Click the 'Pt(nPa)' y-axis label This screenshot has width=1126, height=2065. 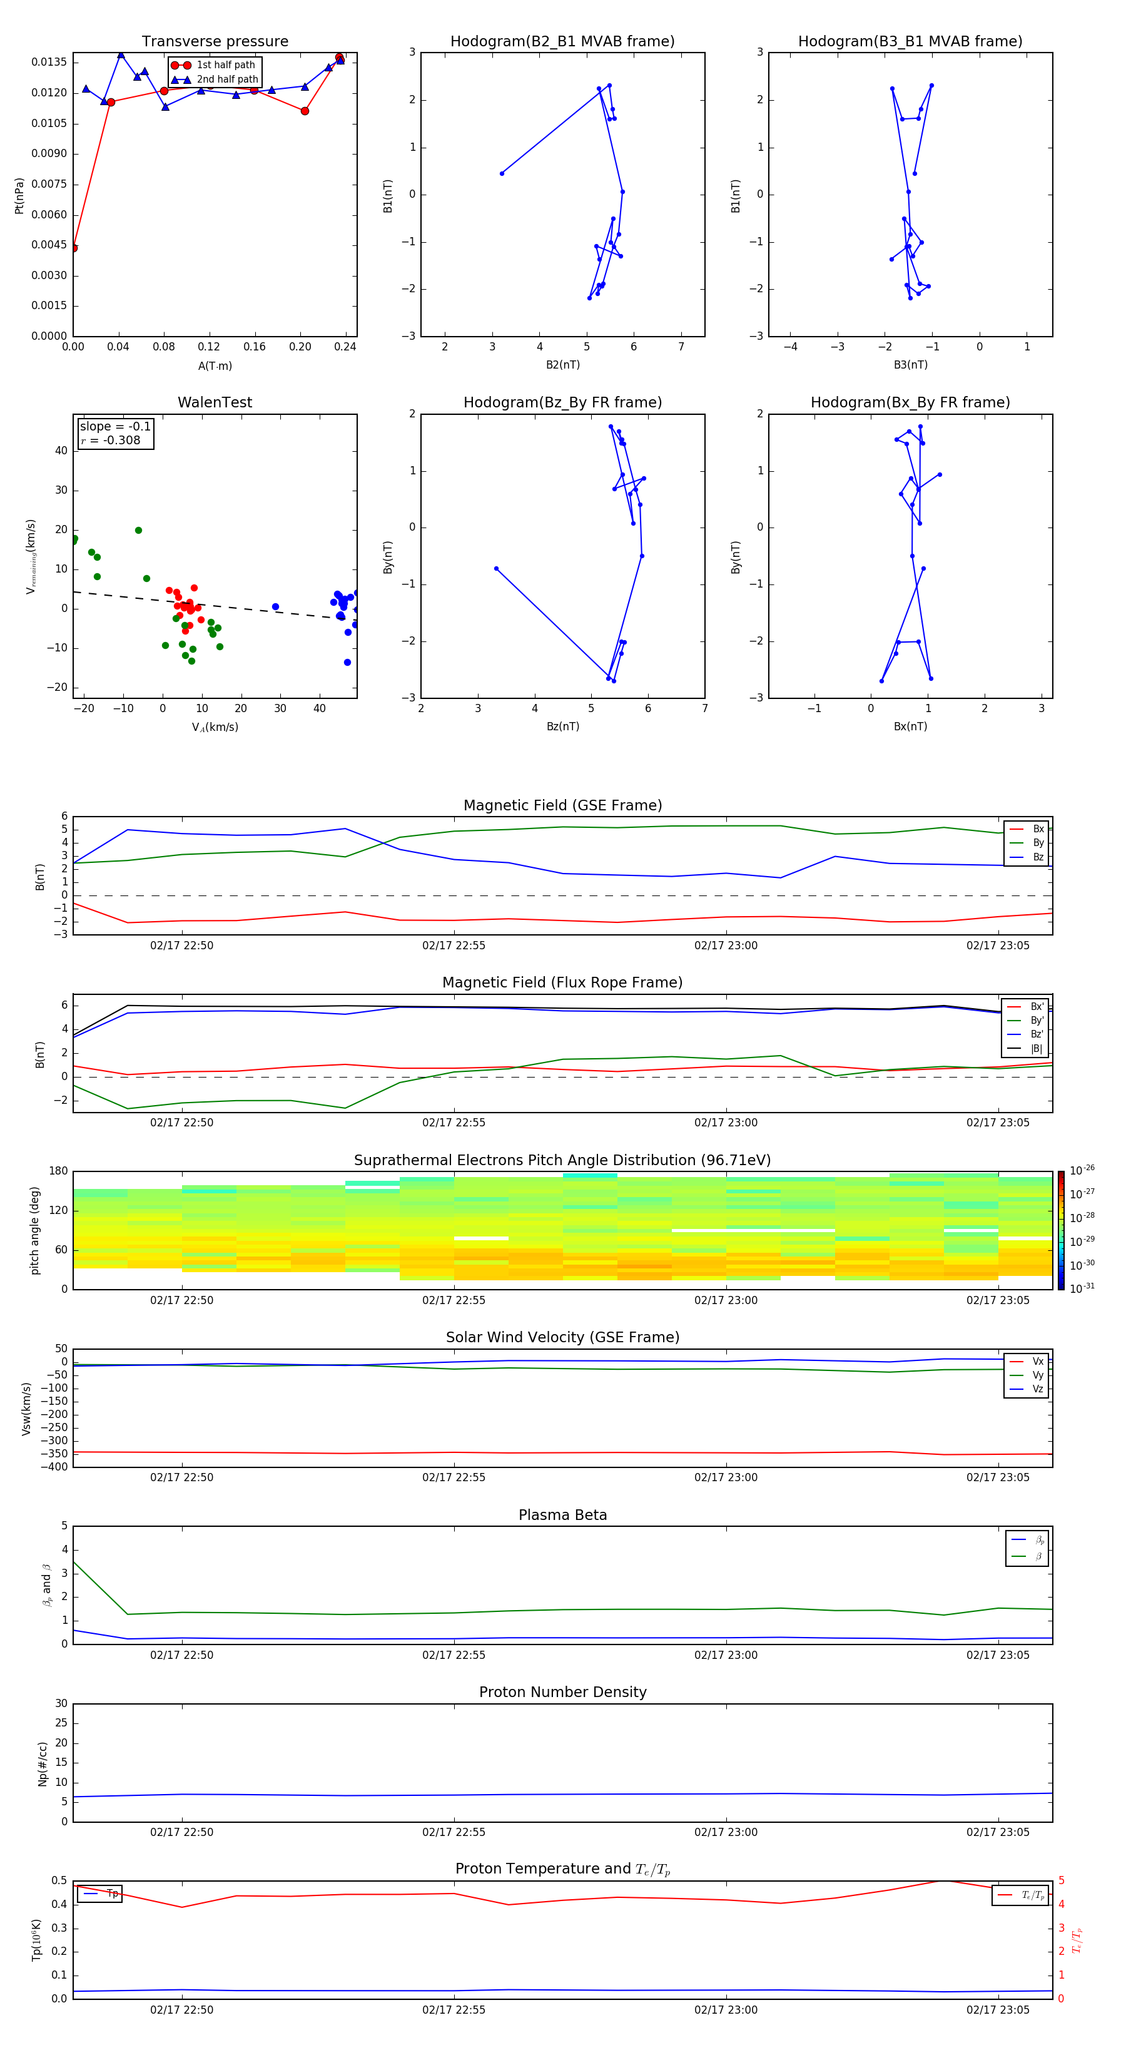pyautogui.click(x=19, y=196)
